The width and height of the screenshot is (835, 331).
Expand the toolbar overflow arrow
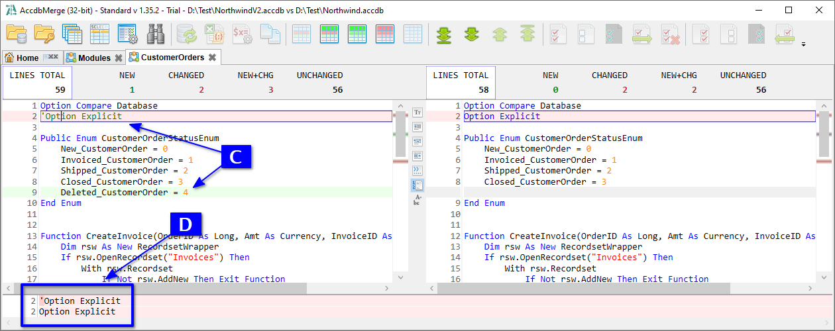(x=804, y=45)
